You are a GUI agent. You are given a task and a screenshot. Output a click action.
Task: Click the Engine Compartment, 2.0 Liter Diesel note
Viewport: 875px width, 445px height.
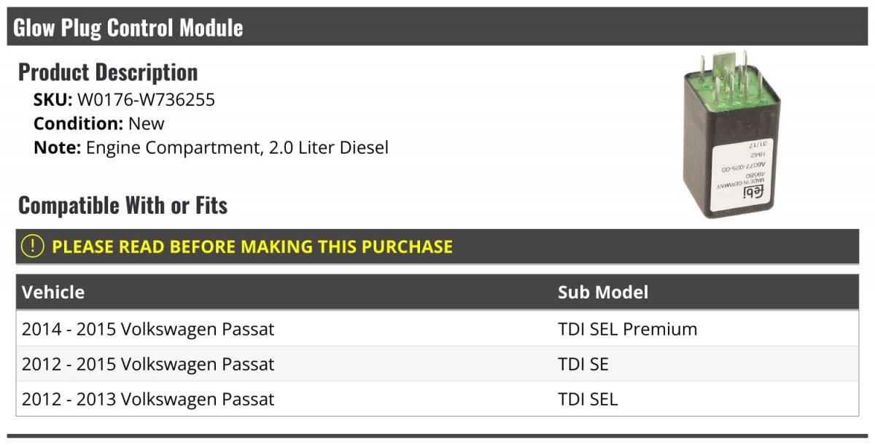point(237,148)
